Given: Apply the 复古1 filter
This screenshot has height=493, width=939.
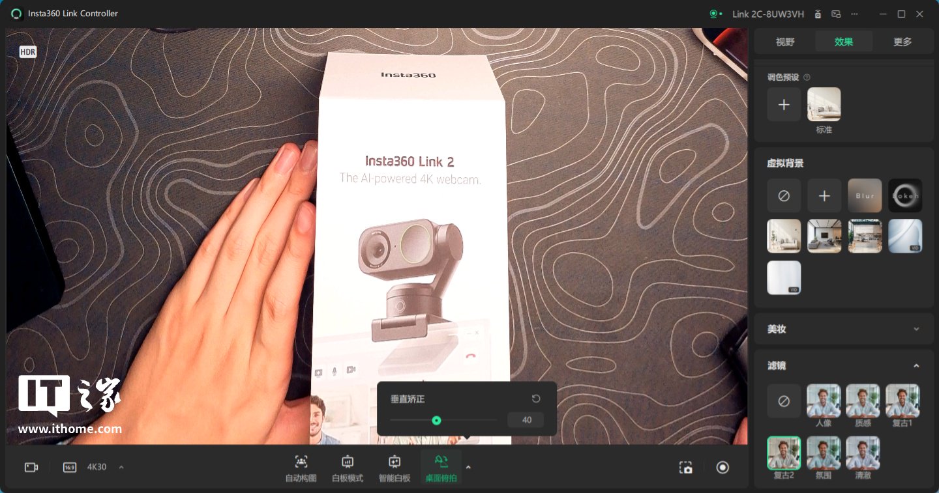Looking at the screenshot, I should [x=902, y=401].
